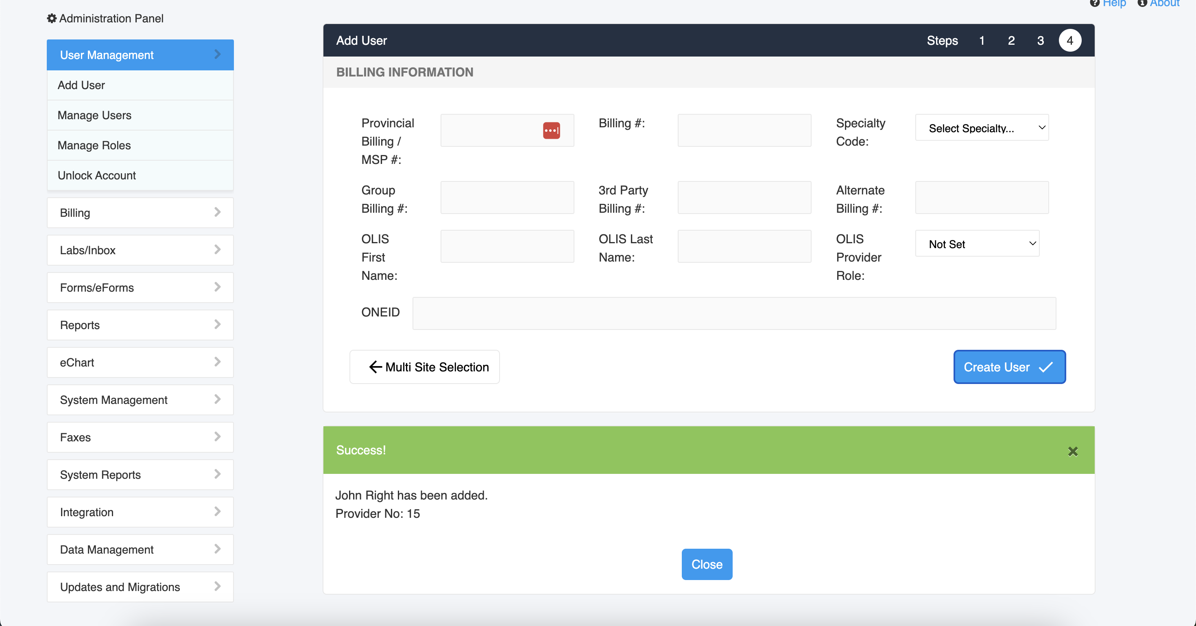Expand the Integration section chevron

pos(217,512)
